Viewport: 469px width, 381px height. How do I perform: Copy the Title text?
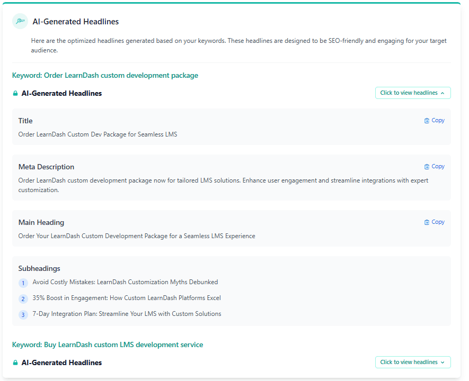pos(435,120)
